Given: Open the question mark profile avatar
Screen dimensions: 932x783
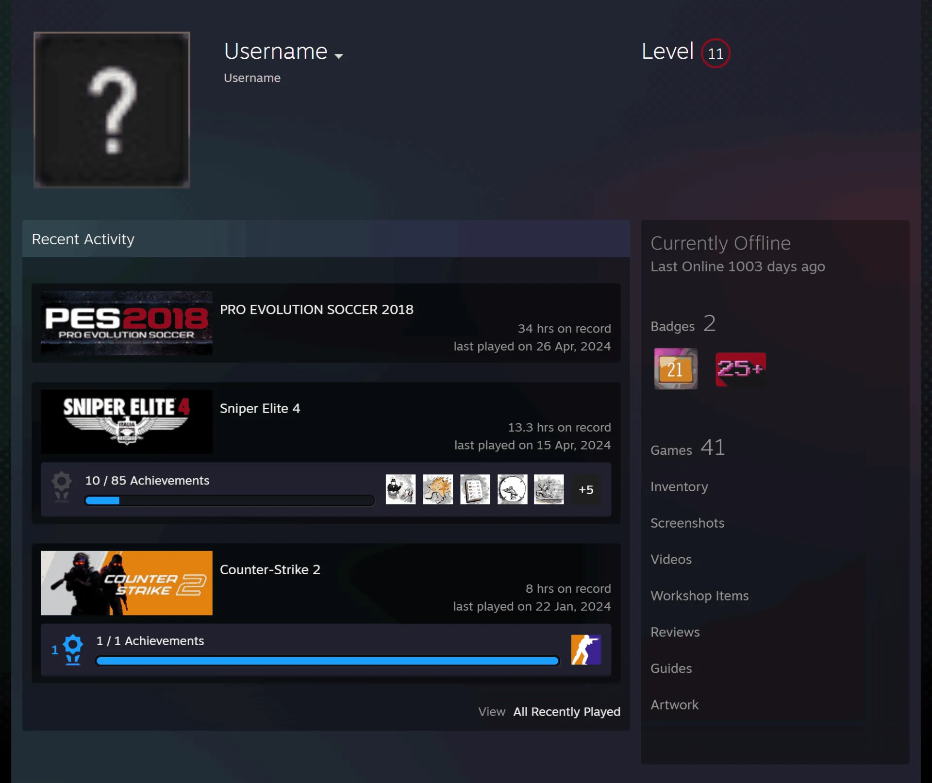Looking at the screenshot, I should [x=112, y=110].
